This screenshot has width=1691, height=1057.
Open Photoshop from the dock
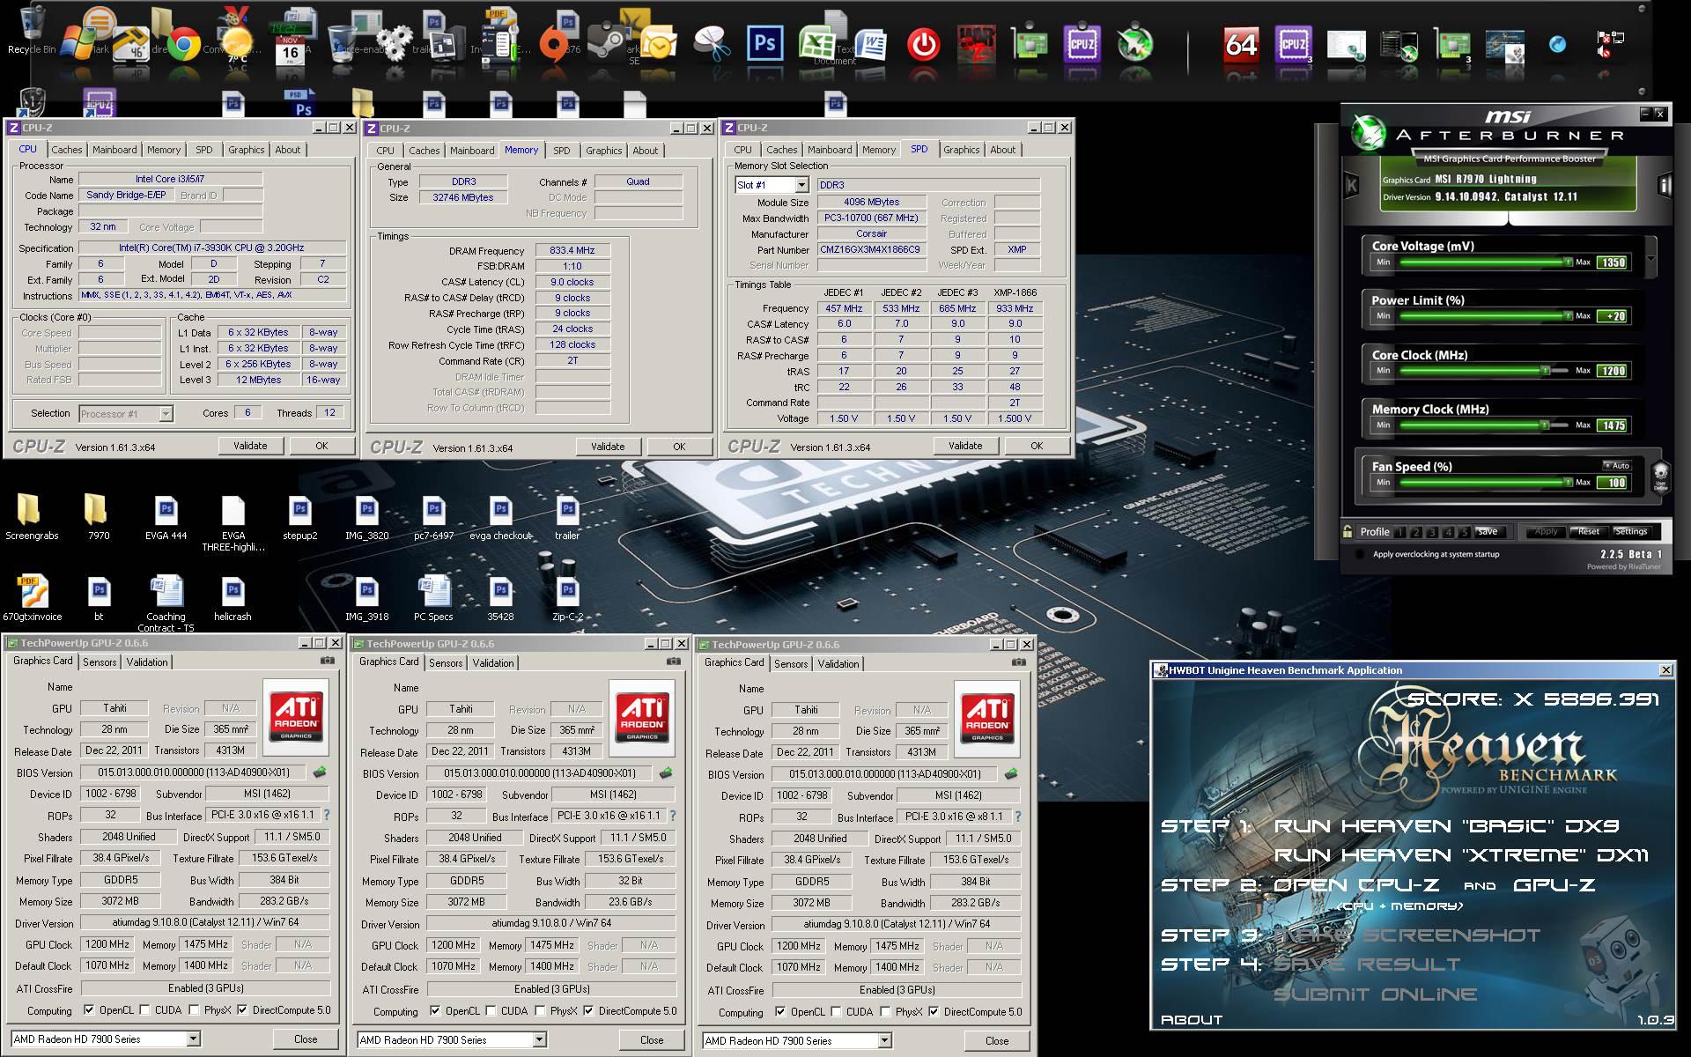(764, 43)
